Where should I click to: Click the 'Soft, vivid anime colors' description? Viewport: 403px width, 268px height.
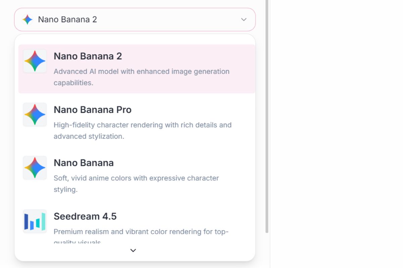tap(136, 184)
